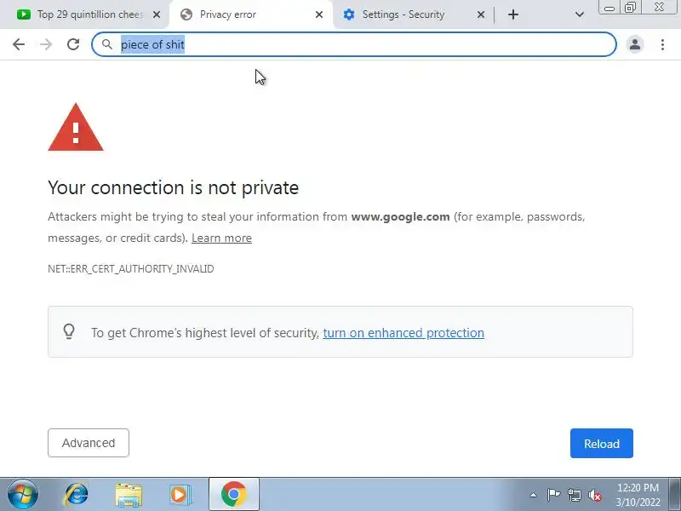Click the Advanced button

click(89, 443)
